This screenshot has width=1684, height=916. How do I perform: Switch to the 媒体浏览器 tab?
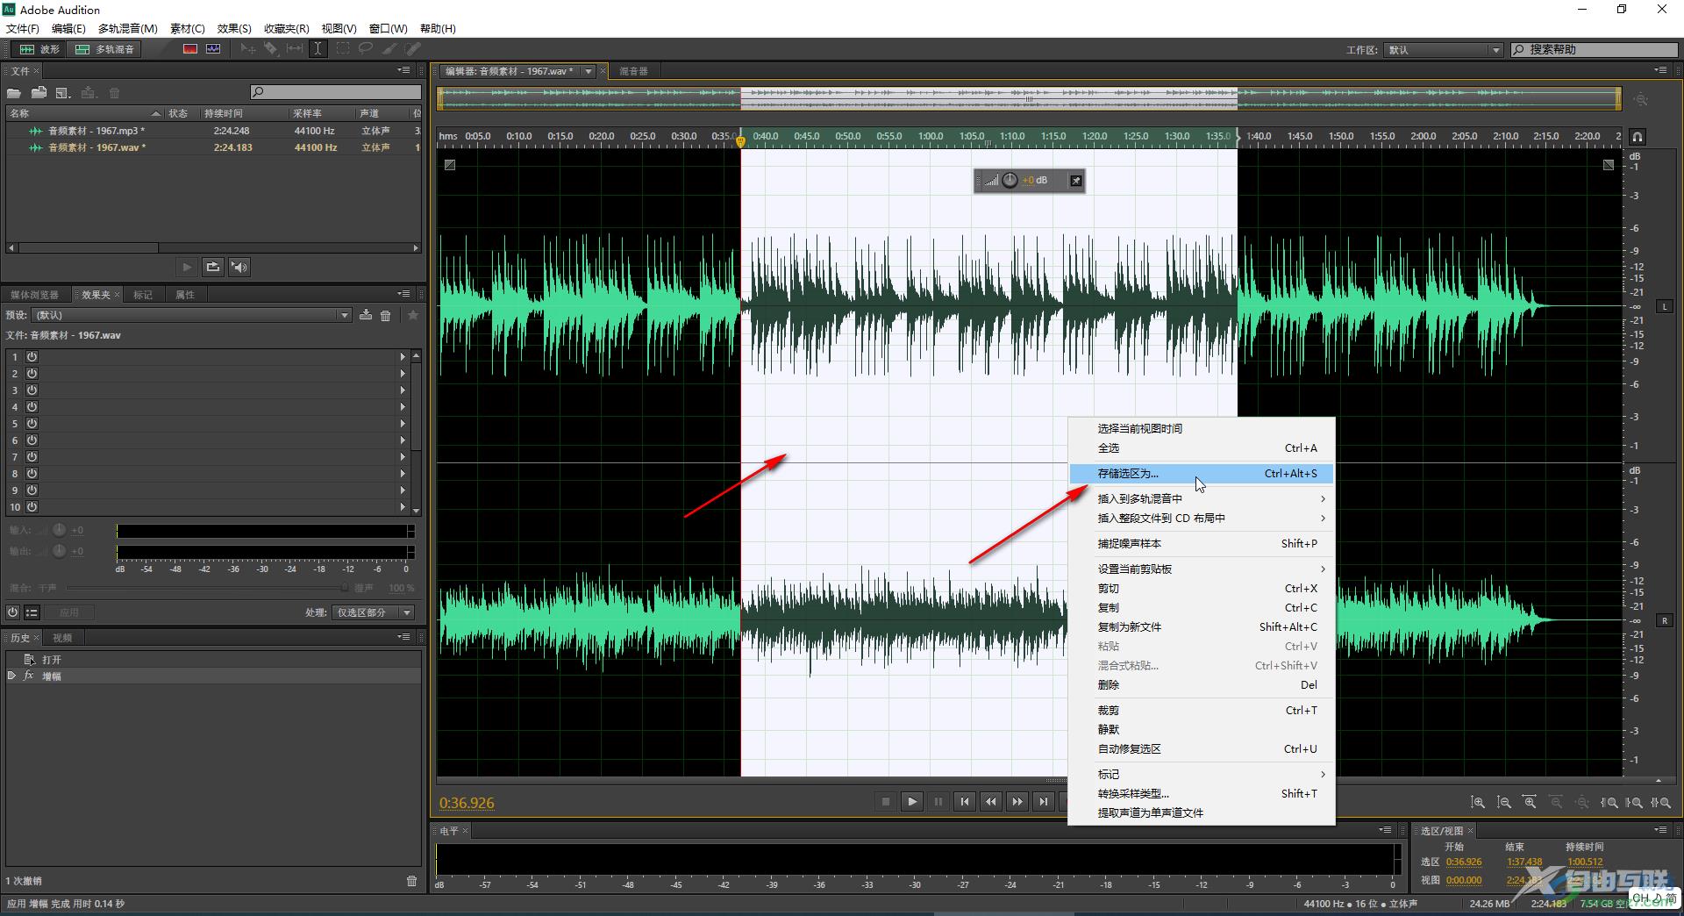coord(35,295)
